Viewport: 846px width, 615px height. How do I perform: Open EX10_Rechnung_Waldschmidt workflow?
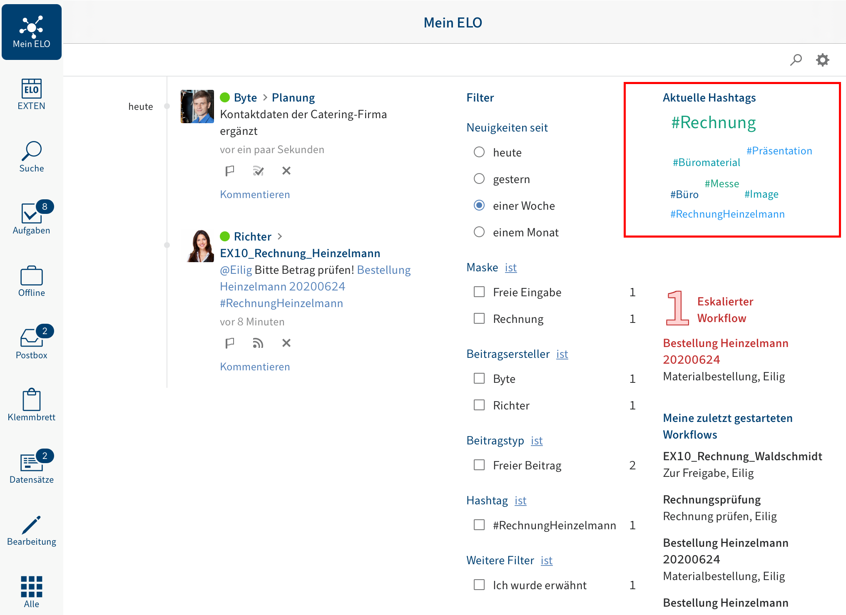(x=742, y=456)
